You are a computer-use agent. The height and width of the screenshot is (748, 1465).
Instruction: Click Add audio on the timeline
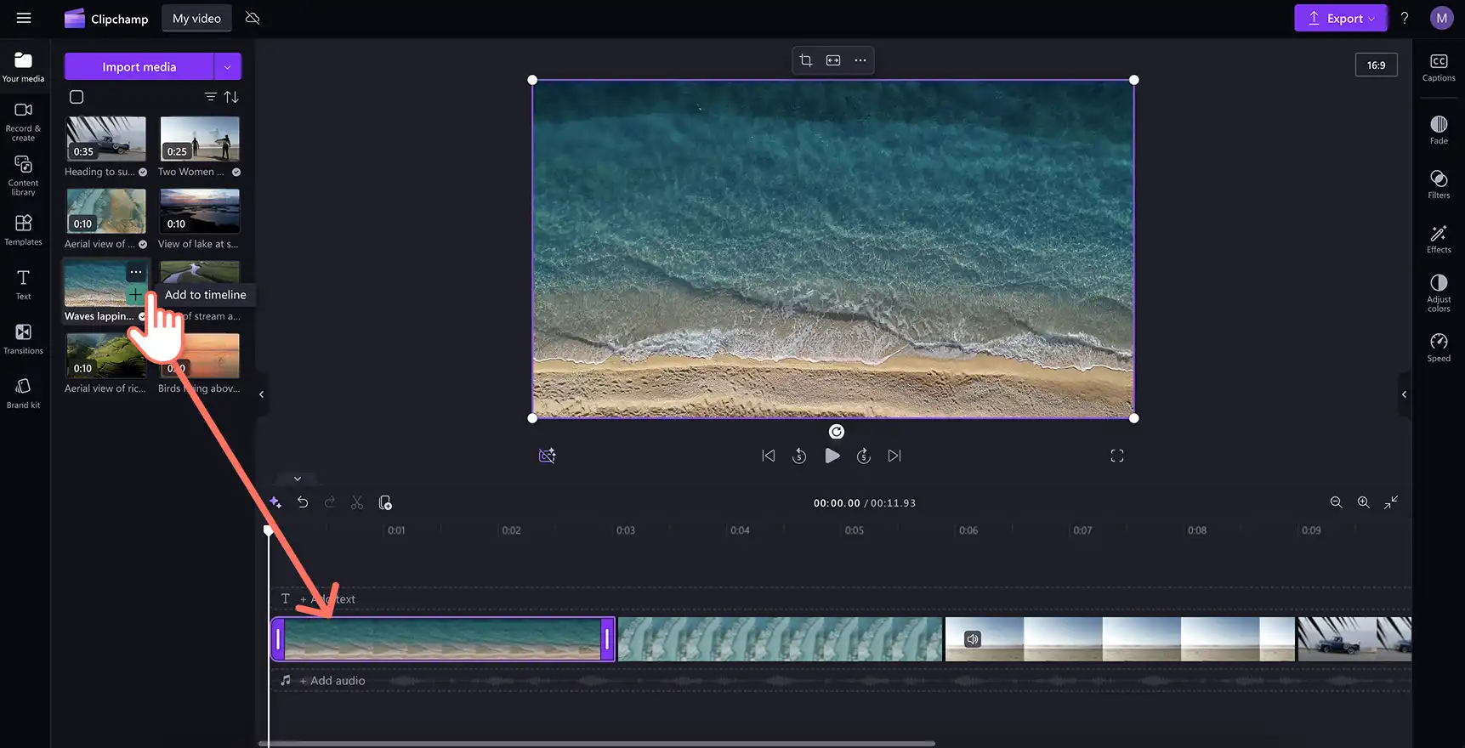pyautogui.click(x=332, y=681)
